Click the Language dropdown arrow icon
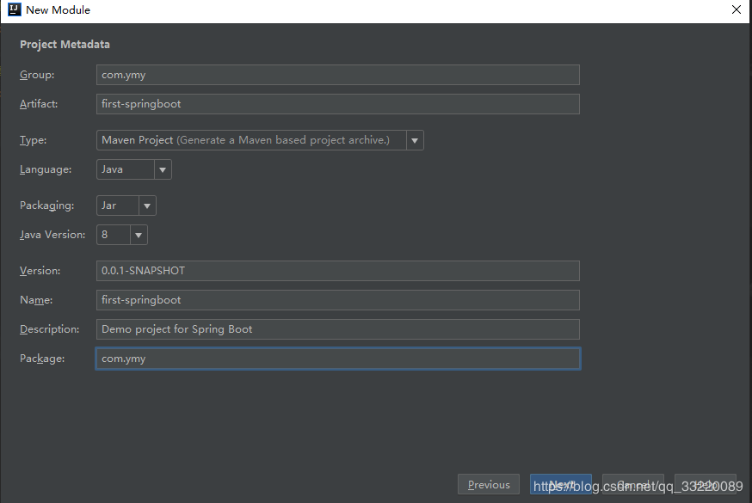752x503 pixels. pyautogui.click(x=163, y=169)
